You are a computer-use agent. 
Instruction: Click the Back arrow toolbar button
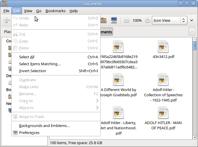[7, 20]
